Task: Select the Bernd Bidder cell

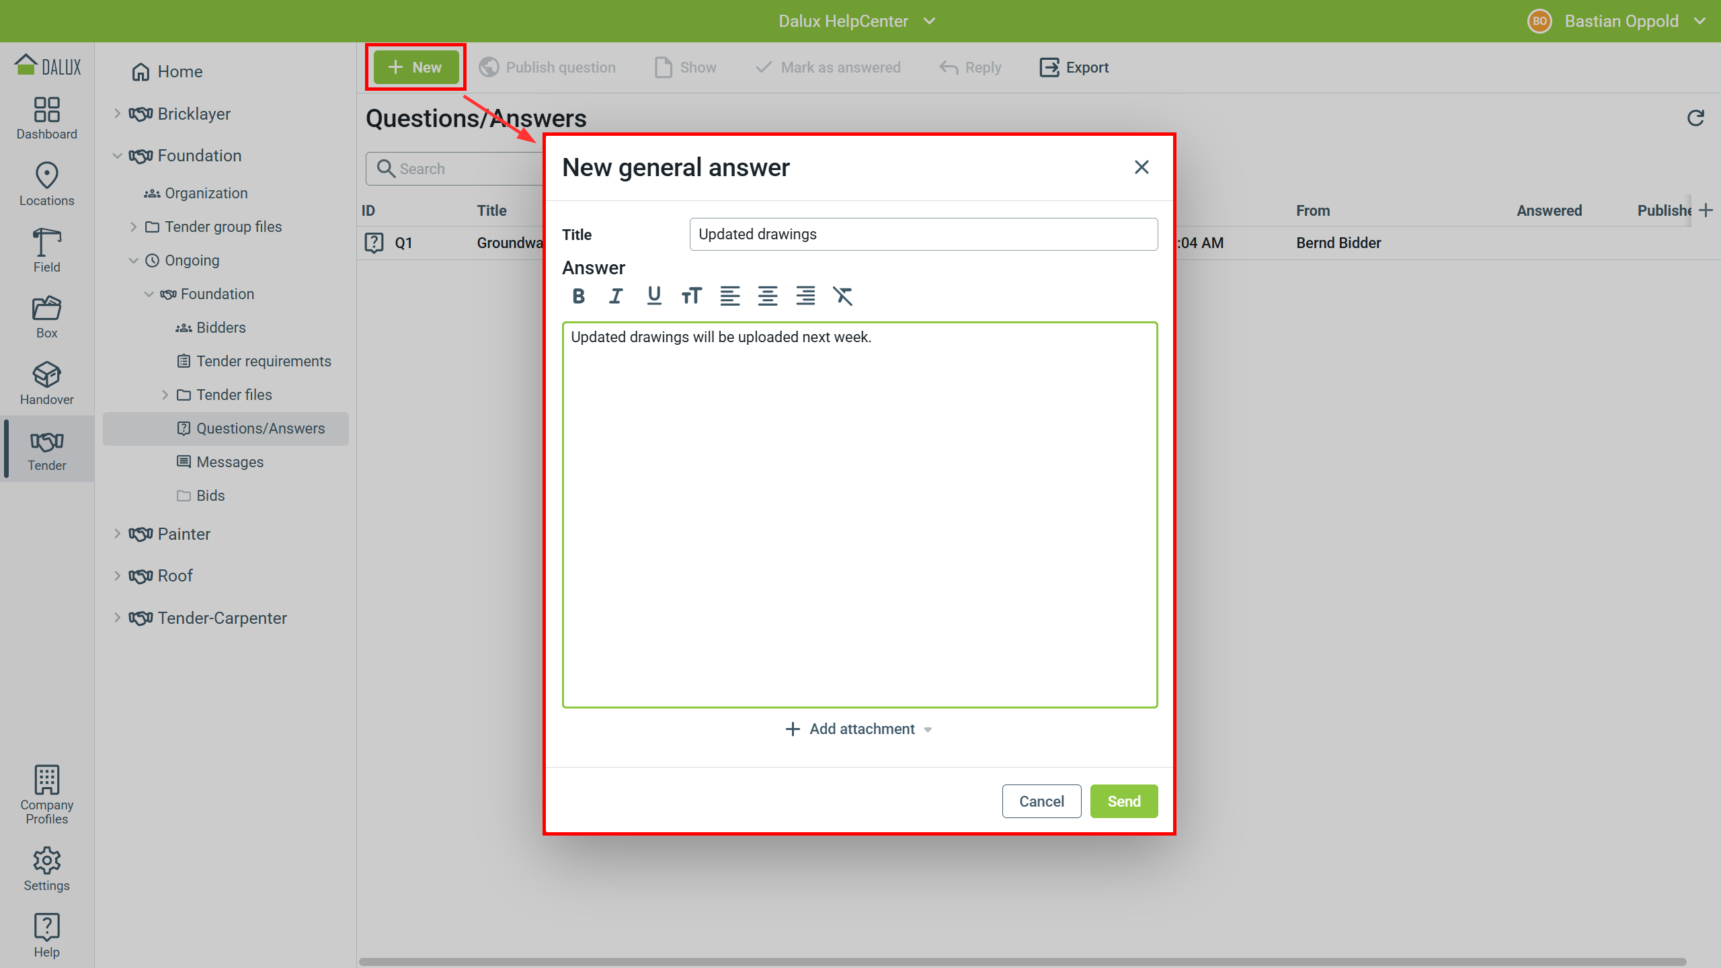Action: 1338,243
